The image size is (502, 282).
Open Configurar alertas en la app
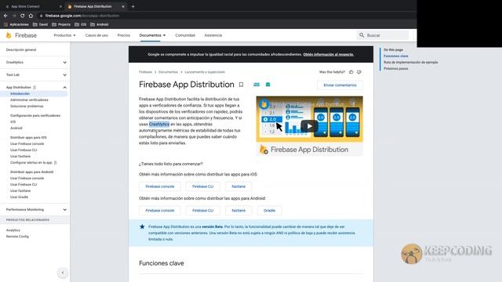click(x=31, y=163)
